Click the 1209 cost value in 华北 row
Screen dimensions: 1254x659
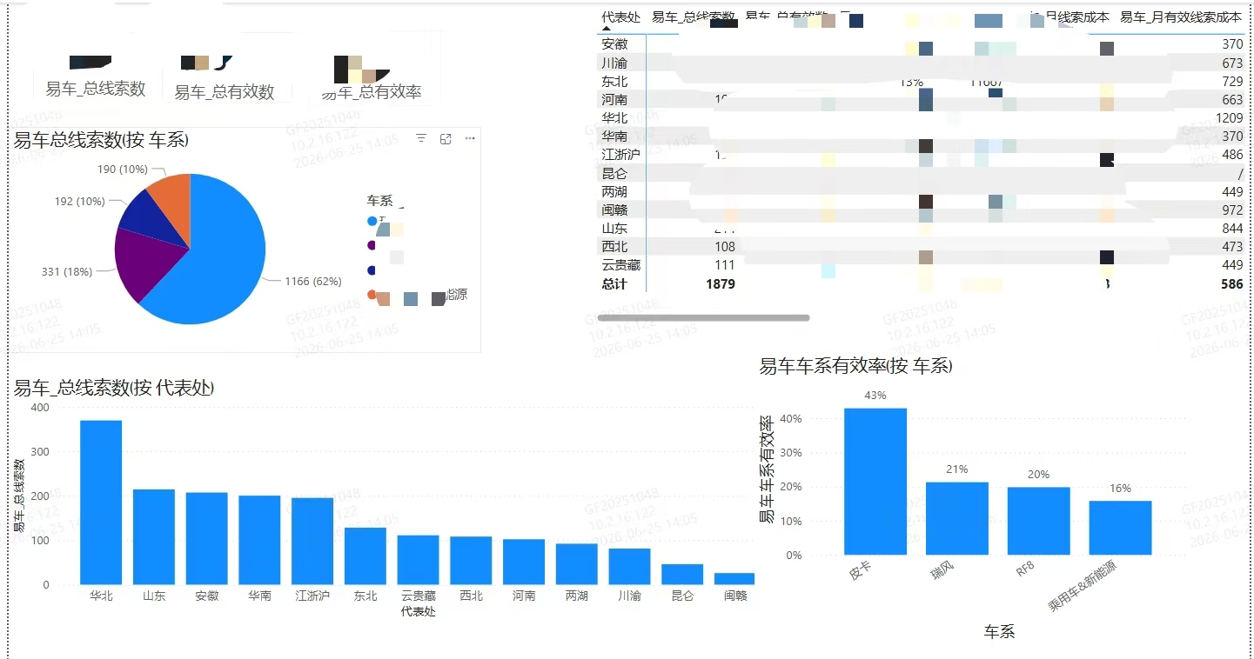point(1229,118)
